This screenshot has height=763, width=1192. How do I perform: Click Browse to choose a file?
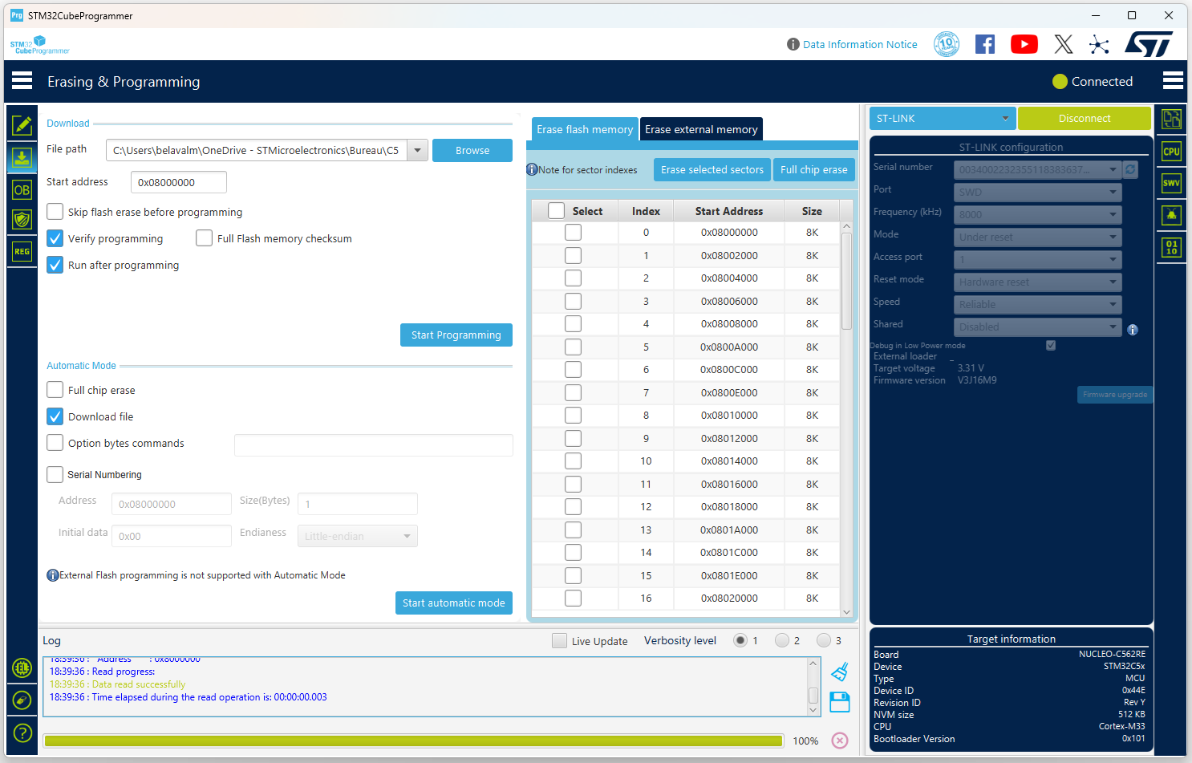(x=472, y=150)
